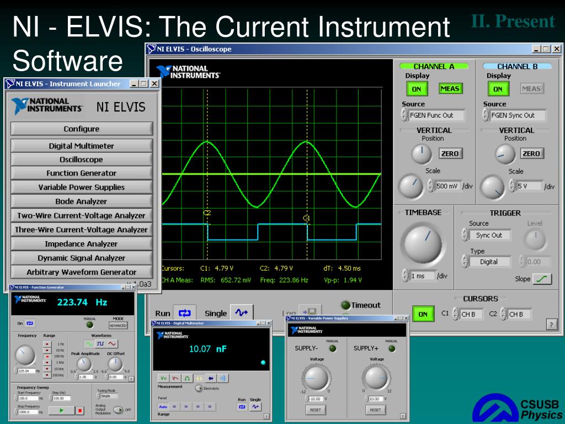Open help in the Digital Multimeter window

[266, 416]
